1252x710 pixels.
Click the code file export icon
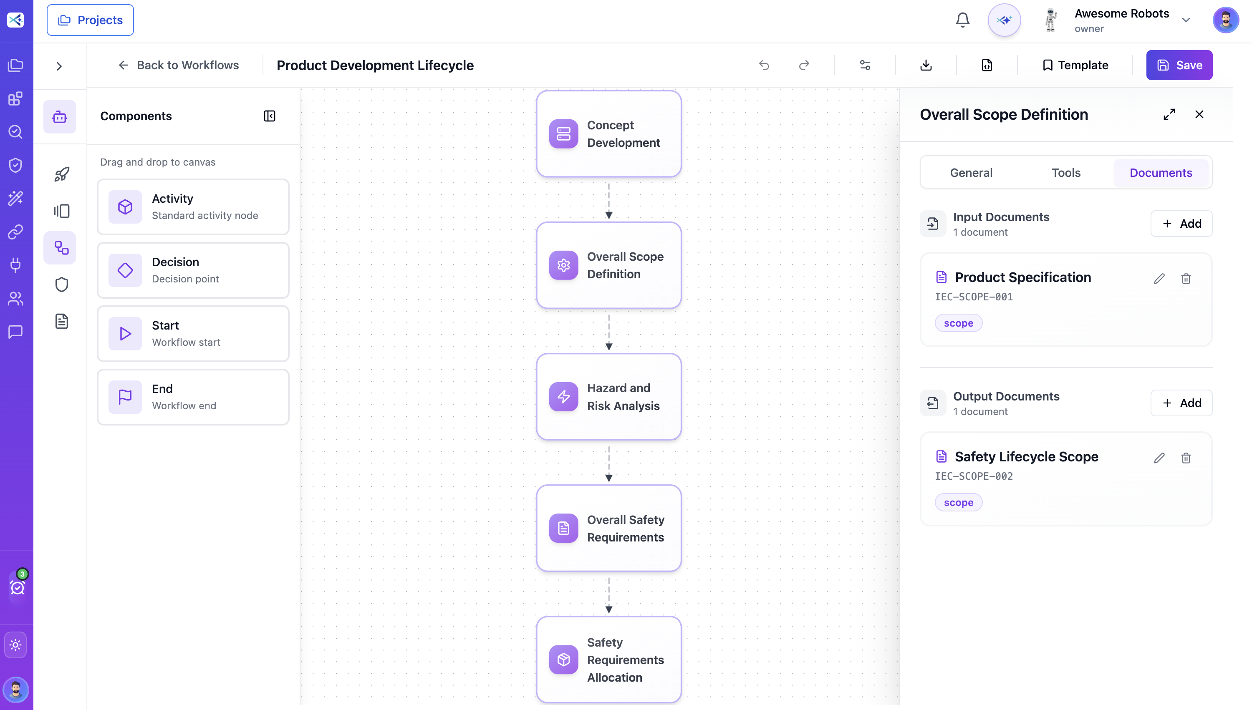[x=987, y=65]
